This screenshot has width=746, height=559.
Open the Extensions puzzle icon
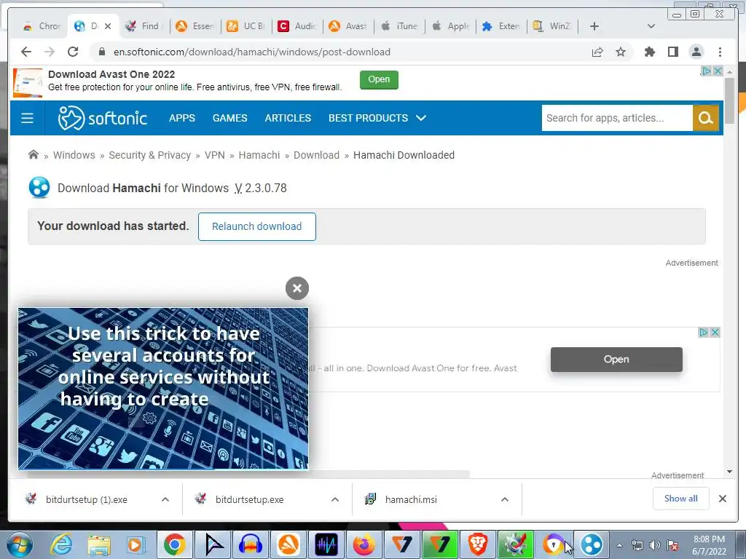[649, 52]
